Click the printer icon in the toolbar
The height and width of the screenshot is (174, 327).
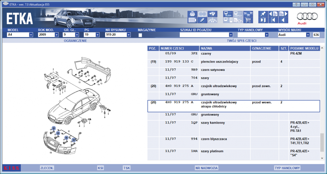pyautogui.click(x=192, y=14)
